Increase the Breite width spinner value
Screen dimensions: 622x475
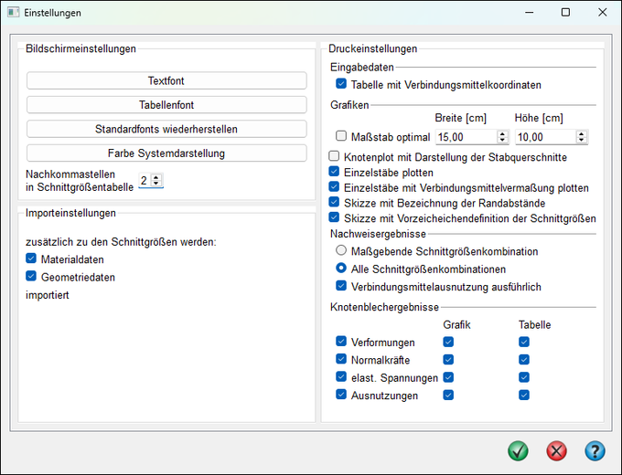(502, 133)
